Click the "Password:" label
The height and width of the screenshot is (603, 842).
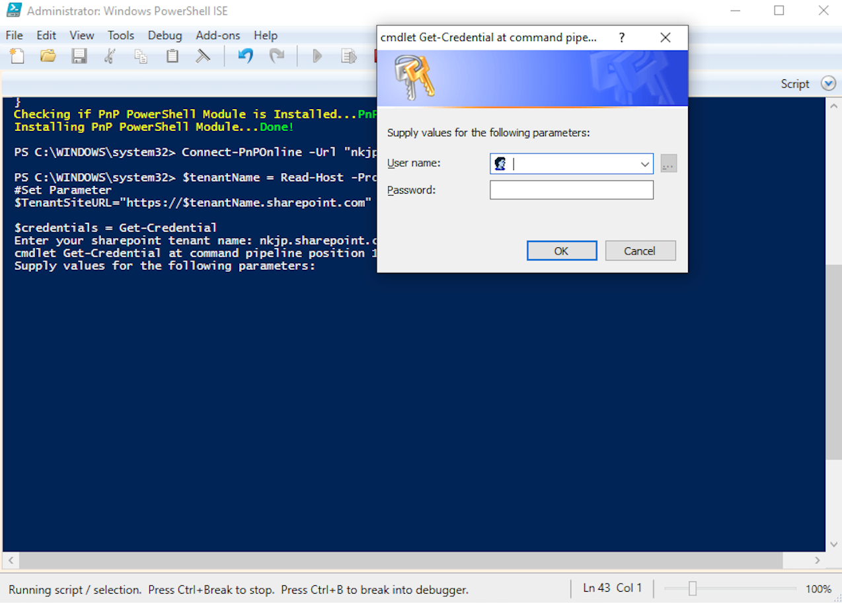[x=411, y=190]
